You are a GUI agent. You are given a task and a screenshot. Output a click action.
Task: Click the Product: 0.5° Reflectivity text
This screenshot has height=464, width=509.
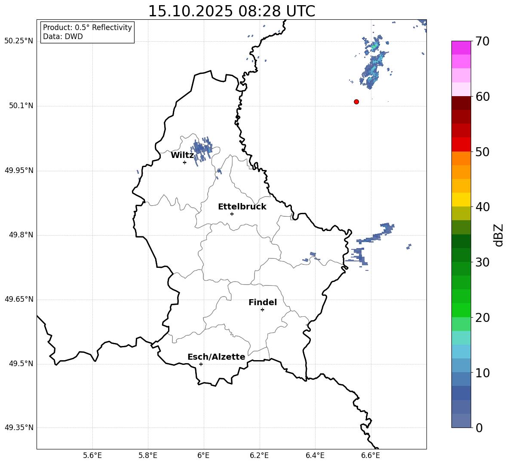87,27
